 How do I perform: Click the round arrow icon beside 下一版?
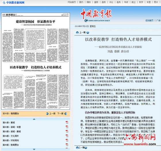pyautogui.click(x=66, y=114)
